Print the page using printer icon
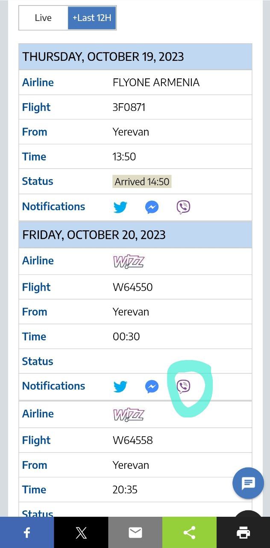The width and height of the screenshot is (270, 548). coord(243,533)
